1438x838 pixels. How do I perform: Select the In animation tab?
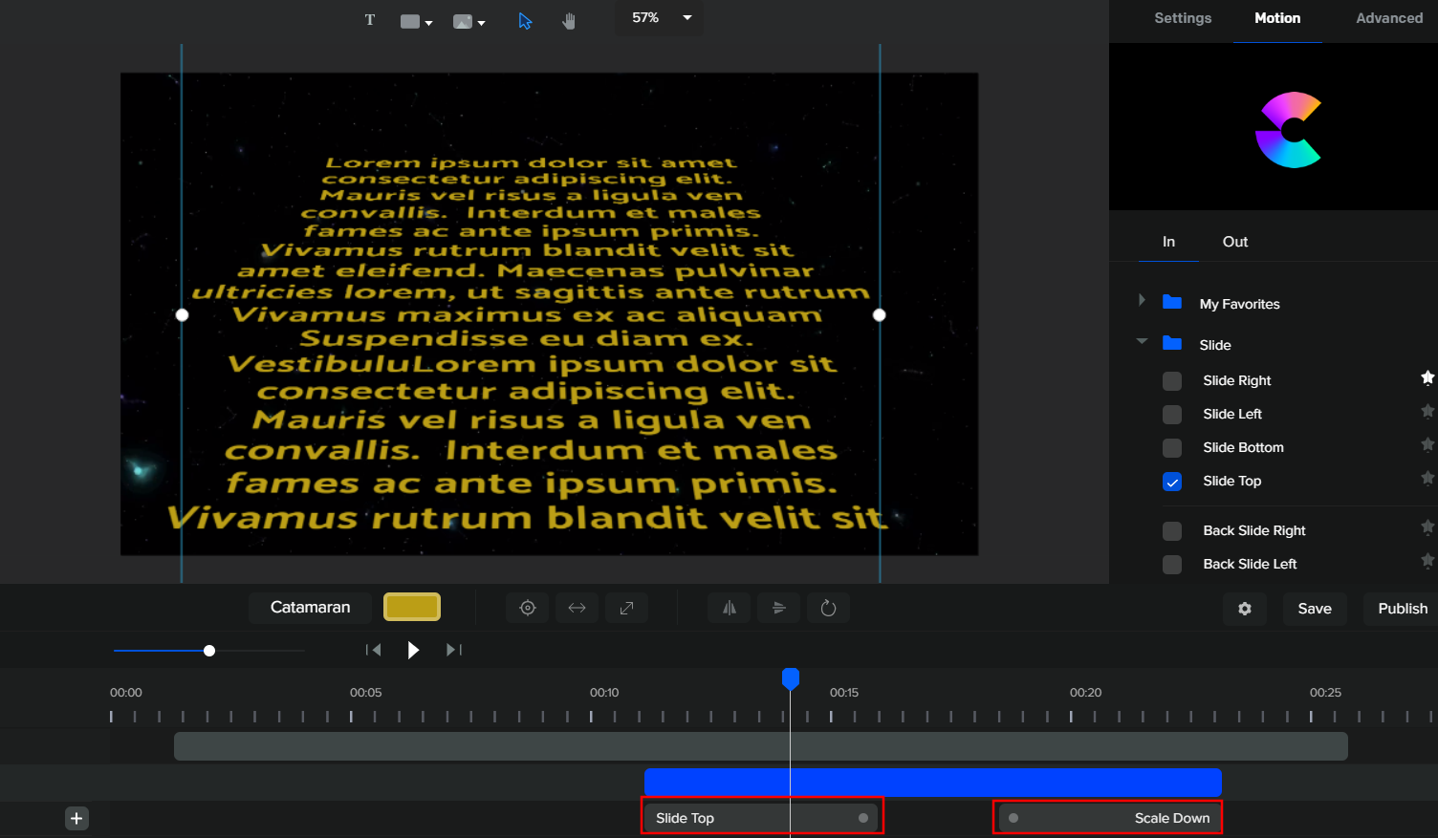tap(1168, 242)
